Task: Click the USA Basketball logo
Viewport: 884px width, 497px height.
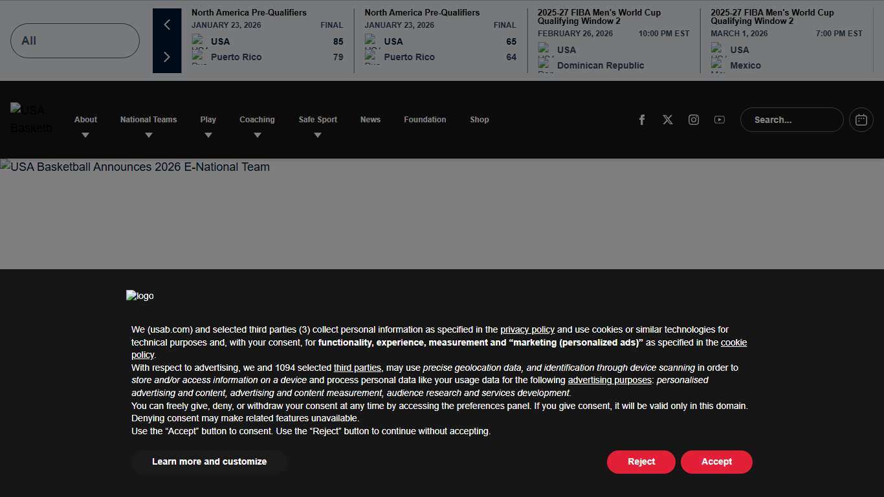Action: pos(31,119)
